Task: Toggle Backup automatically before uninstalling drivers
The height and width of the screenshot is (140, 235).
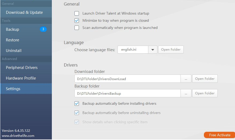Action: (77, 113)
